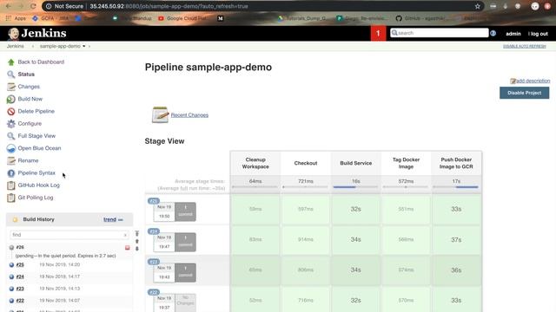This screenshot has height=312, width=556.
Task: Cancel pending build #26 red icon
Action: click(x=128, y=248)
